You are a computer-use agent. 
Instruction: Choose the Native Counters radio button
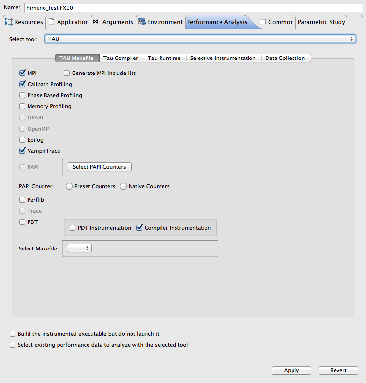123,186
